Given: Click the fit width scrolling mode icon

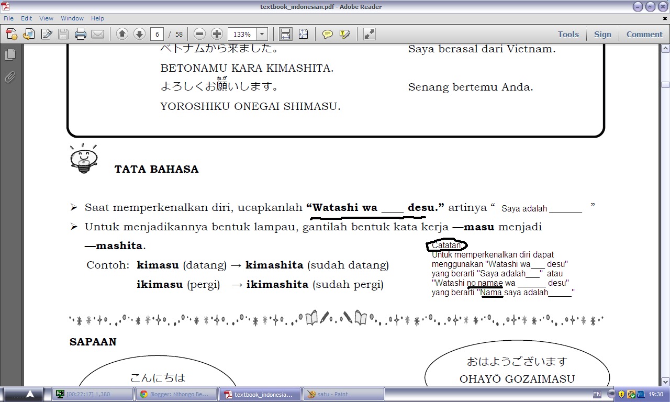Looking at the screenshot, I should point(286,34).
